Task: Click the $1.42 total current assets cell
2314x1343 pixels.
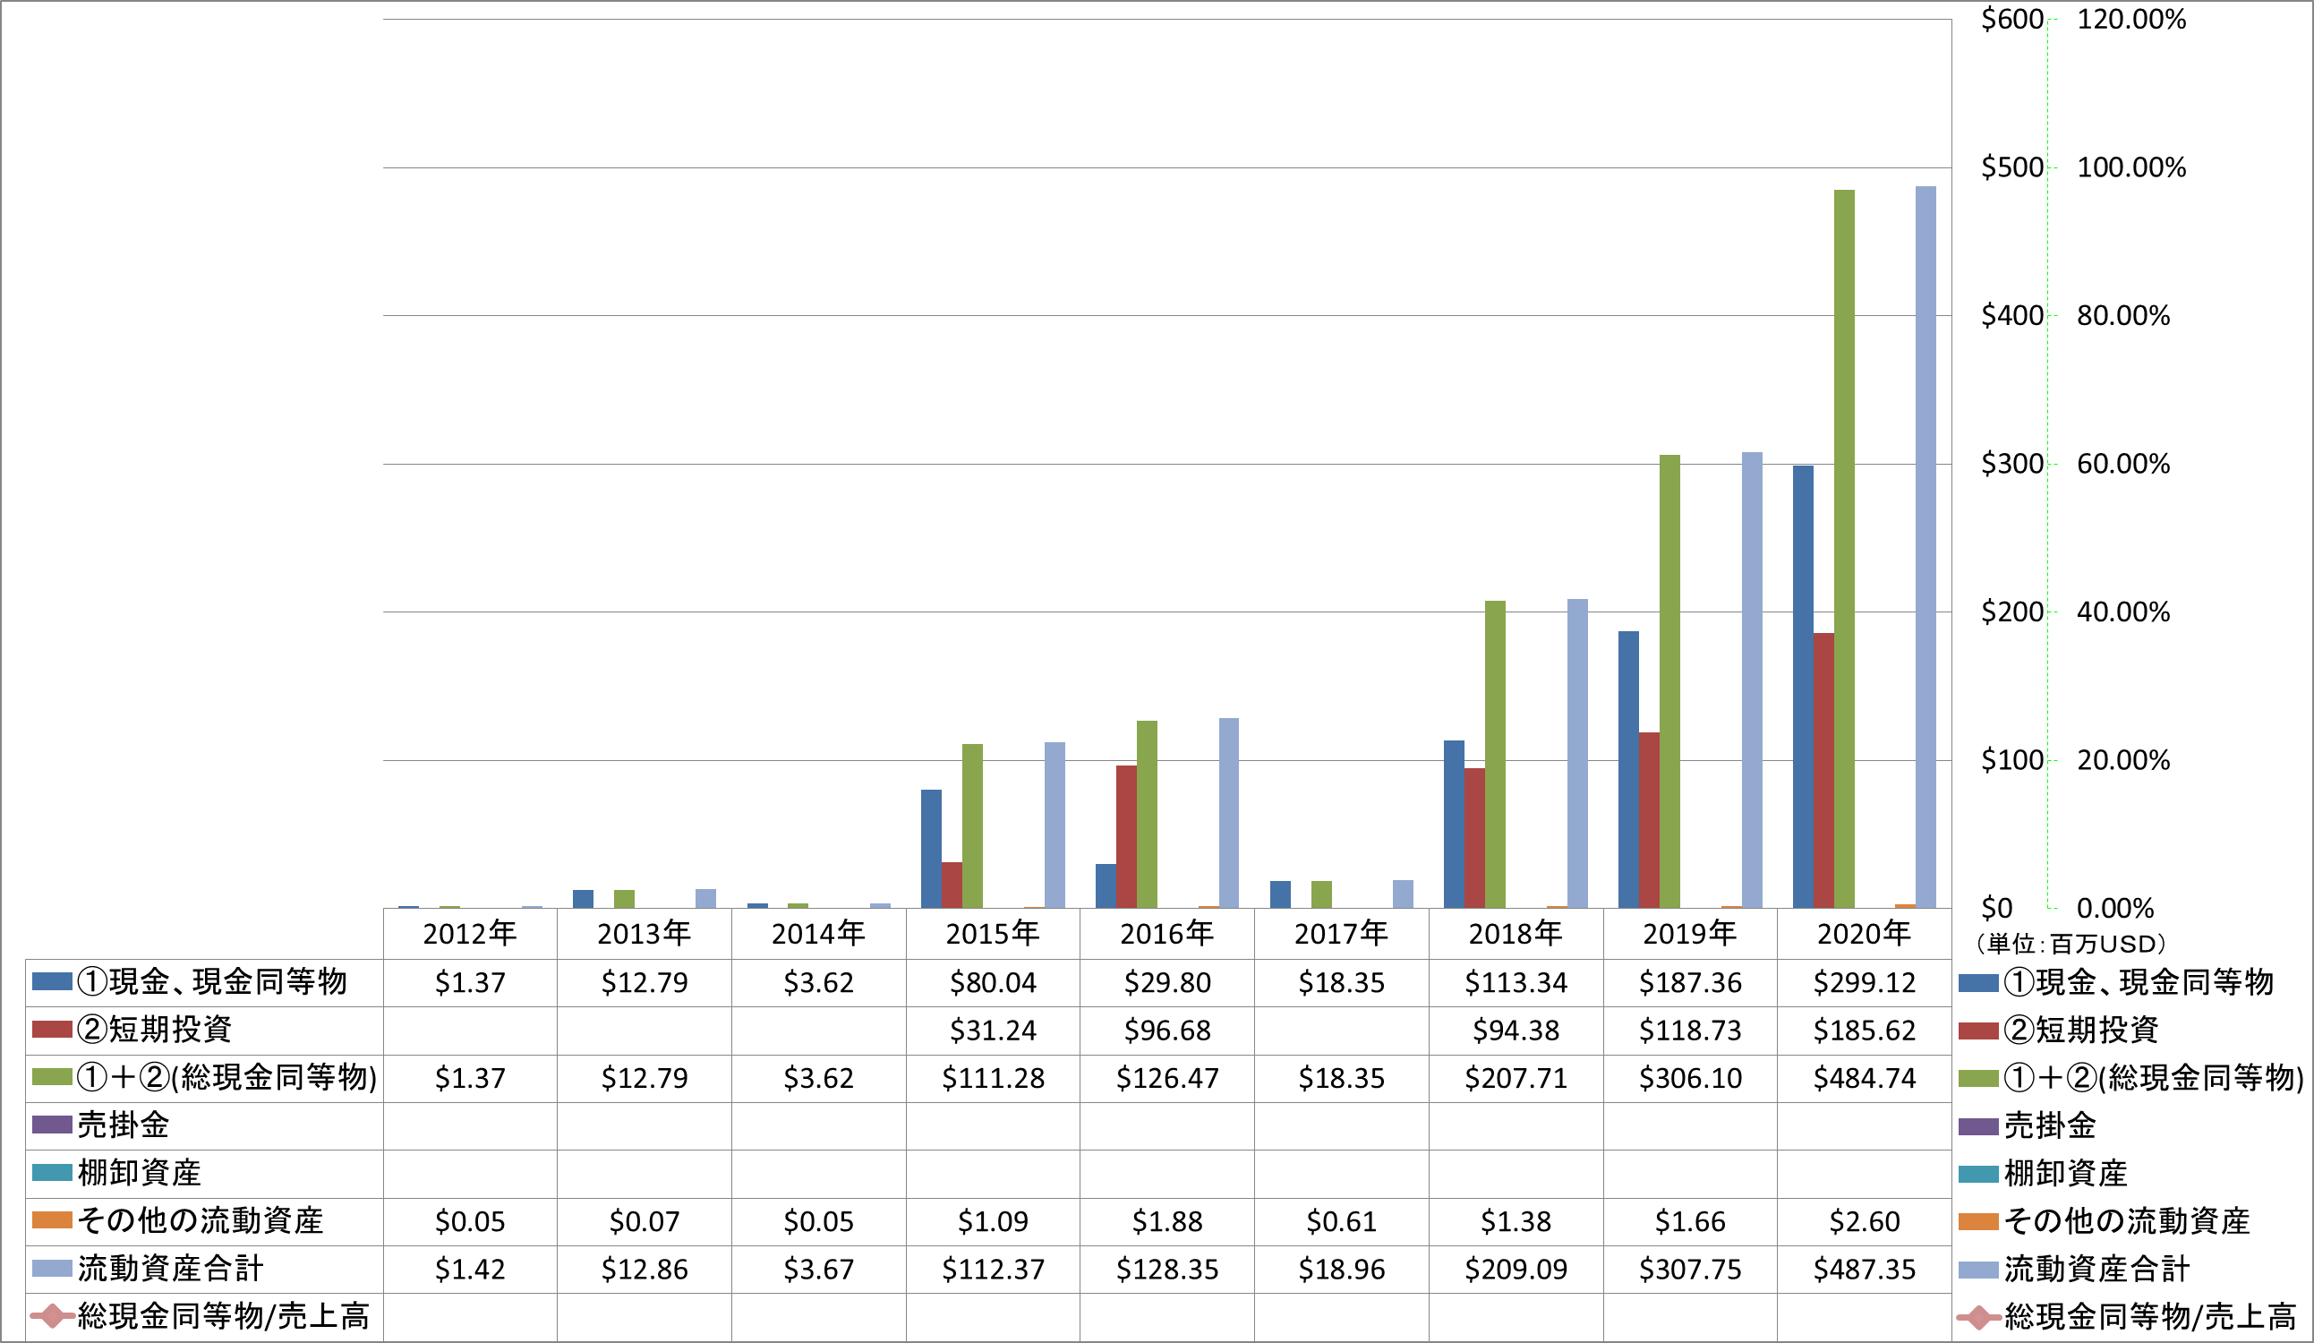Action: pos(469,1270)
